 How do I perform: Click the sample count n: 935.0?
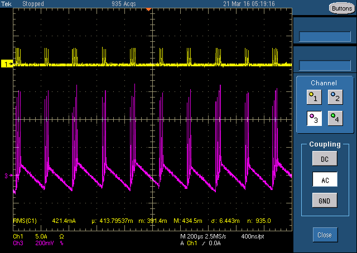(x=259, y=221)
